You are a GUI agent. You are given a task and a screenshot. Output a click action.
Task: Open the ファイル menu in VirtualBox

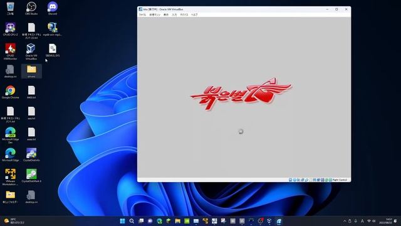pos(142,15)
